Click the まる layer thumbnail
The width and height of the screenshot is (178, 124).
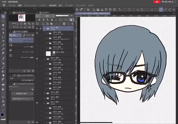pyautogui.click(x=48, y=53)
